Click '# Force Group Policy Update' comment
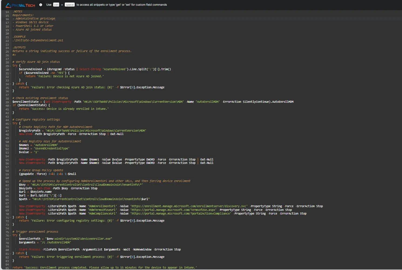Viewport: 402px width, 270px height. [41, 170]
